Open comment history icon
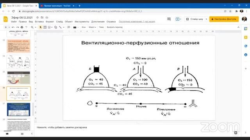 169,19
